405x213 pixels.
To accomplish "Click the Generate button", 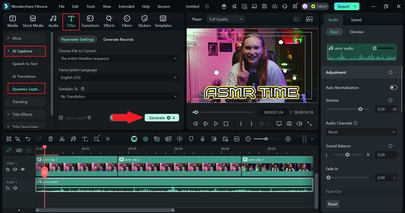I will coord(161,118).
